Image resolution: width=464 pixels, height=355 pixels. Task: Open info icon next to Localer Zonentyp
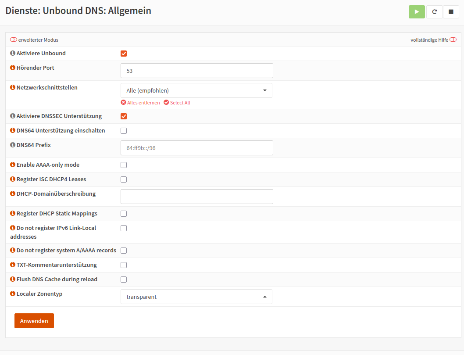[13, 294]
